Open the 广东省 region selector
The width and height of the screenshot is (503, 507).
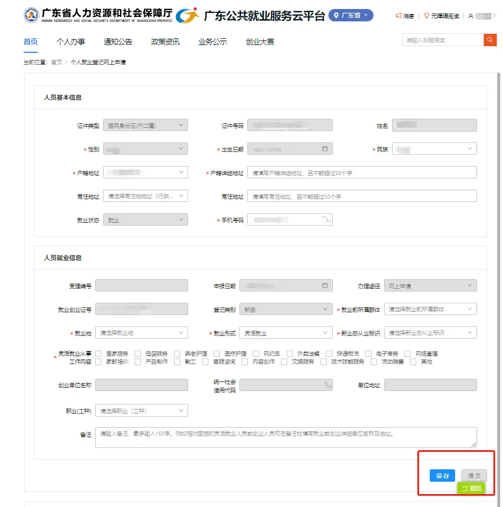coord(351,15)
